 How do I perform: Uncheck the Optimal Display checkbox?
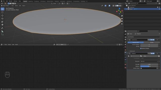click(141, 48)
